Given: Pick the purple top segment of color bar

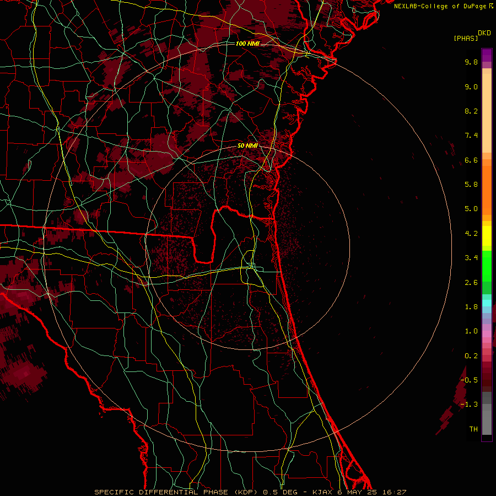Looking at the screenshot, I should pyautogui.click(x=487, y=55).
